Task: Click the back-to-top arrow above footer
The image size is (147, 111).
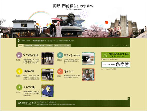Action: pos(129,99)
